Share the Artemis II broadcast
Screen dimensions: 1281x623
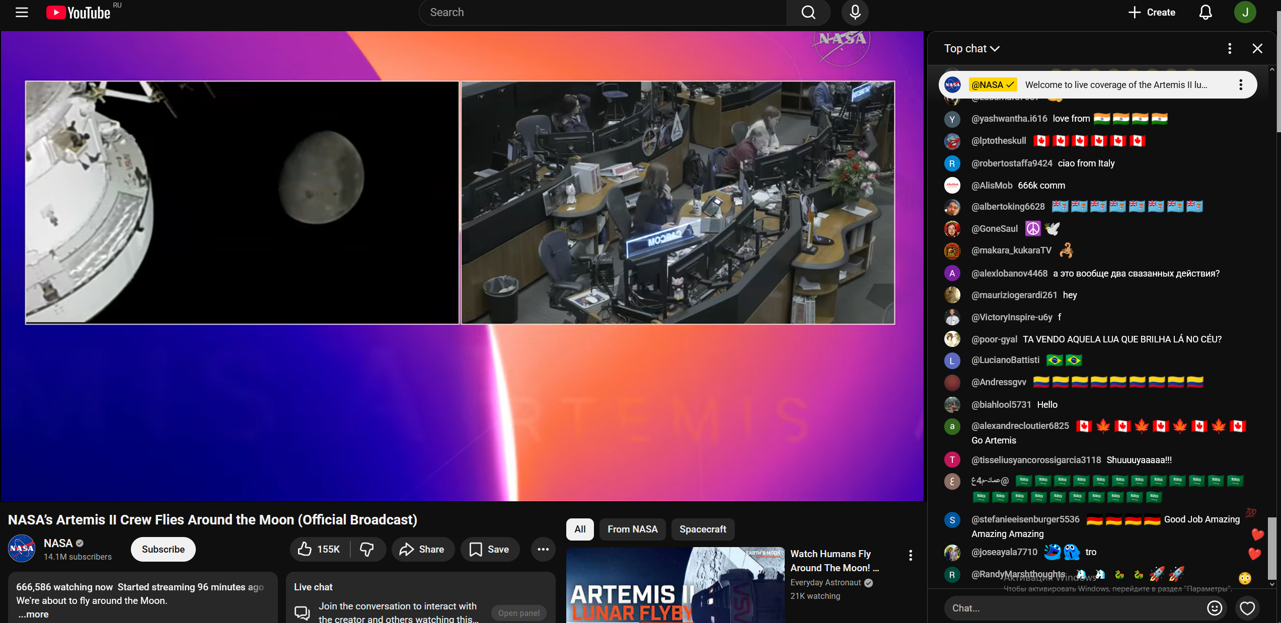(x=423, y=549)
